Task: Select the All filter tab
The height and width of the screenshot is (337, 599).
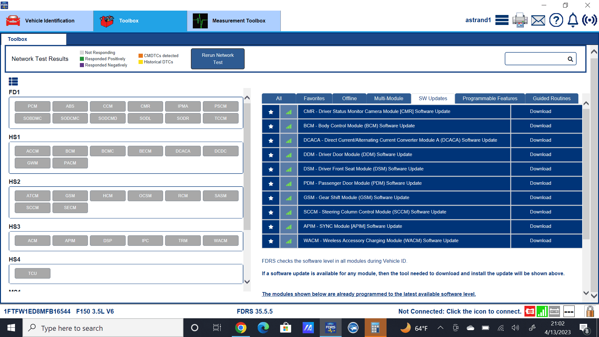Action: 279,99
